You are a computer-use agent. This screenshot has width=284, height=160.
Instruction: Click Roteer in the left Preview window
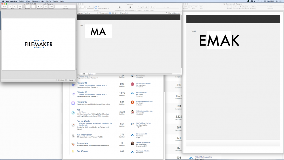[45, 6]
